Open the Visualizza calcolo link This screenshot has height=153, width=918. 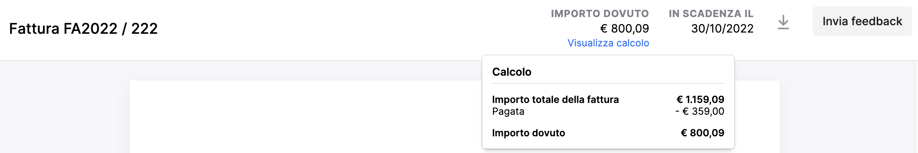click(x=608, y=43)
